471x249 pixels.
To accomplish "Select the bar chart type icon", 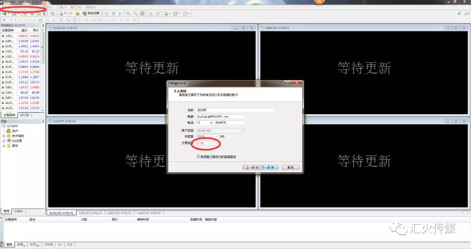I will 107,13.
